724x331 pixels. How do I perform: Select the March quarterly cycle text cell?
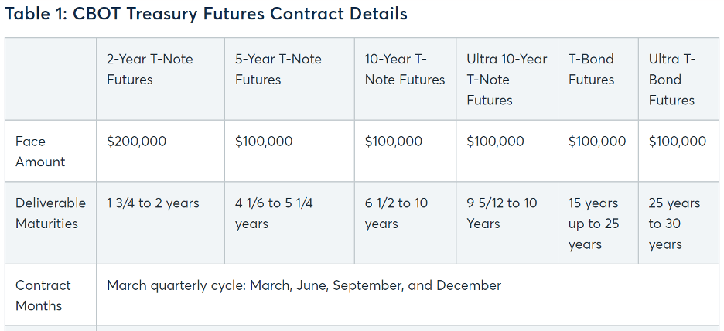coord(408,295)
